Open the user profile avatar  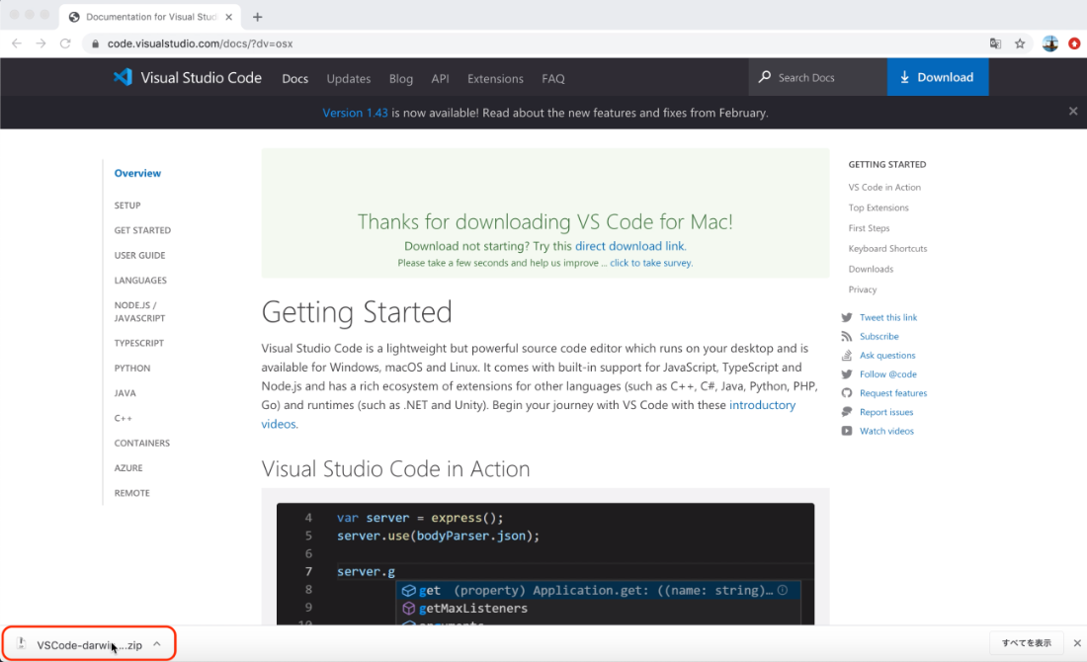coord(1050,43)
